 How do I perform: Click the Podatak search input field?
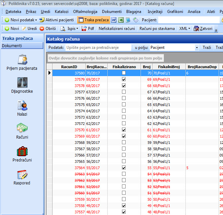click(x=98, y=48)
